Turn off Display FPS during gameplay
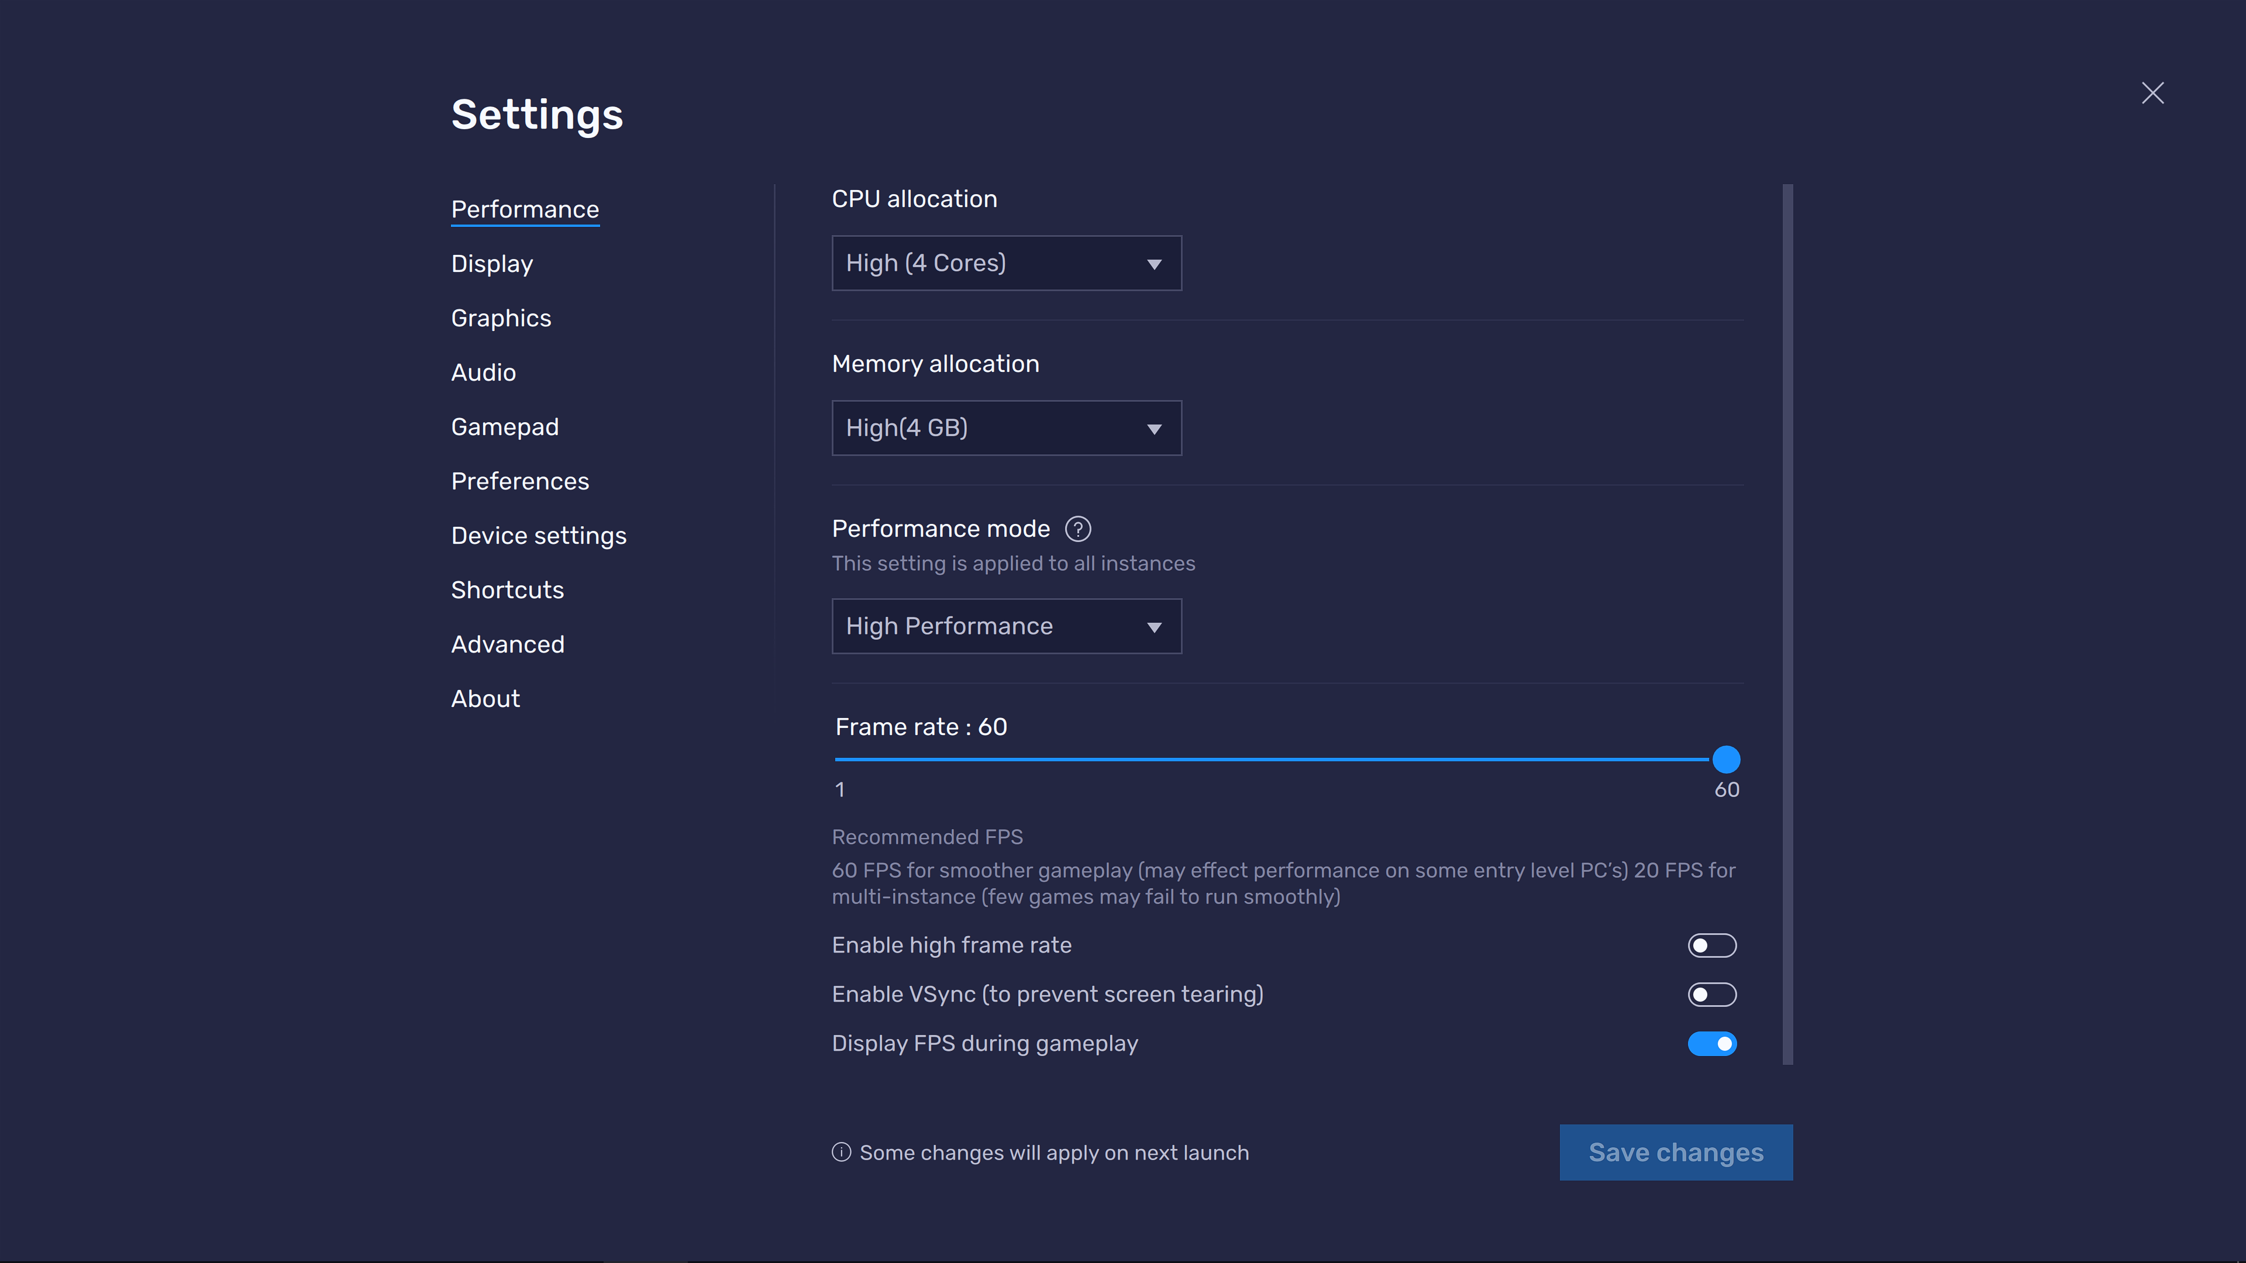 [1711, 1043]
